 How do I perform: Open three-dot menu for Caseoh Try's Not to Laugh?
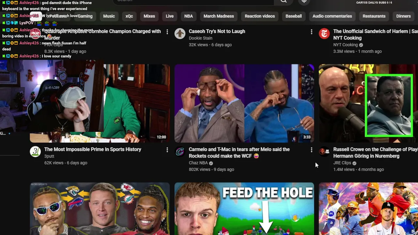coord(312,32)
